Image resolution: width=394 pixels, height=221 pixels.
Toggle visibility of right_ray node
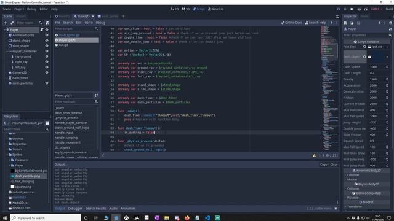47,62
